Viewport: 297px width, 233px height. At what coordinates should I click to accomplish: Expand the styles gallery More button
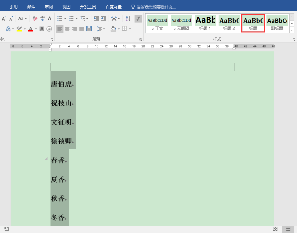pyautogui.click(x=292, y=30)
